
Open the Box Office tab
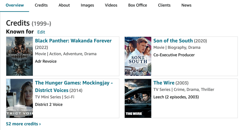click(137, 5)
